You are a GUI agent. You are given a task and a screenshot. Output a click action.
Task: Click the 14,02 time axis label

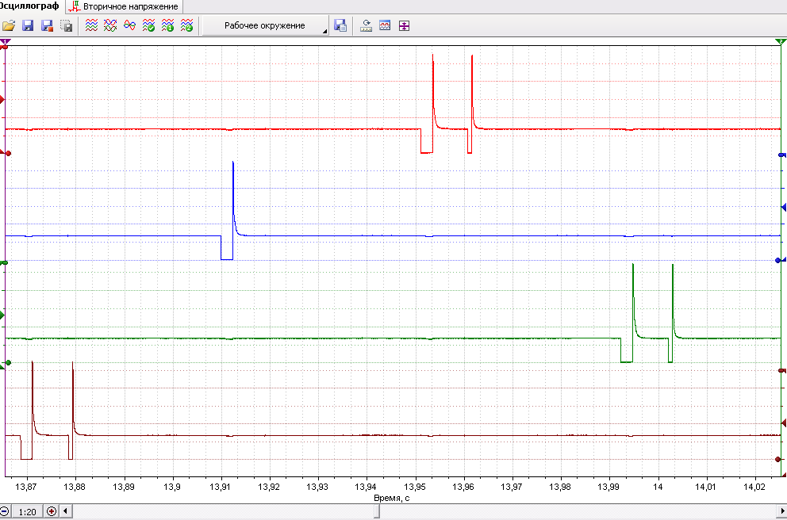click(x=754, y=487)
